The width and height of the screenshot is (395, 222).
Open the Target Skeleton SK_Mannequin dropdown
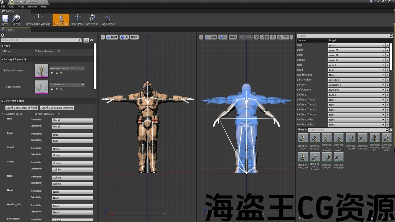pyautogui.click(x=67, y=84)
